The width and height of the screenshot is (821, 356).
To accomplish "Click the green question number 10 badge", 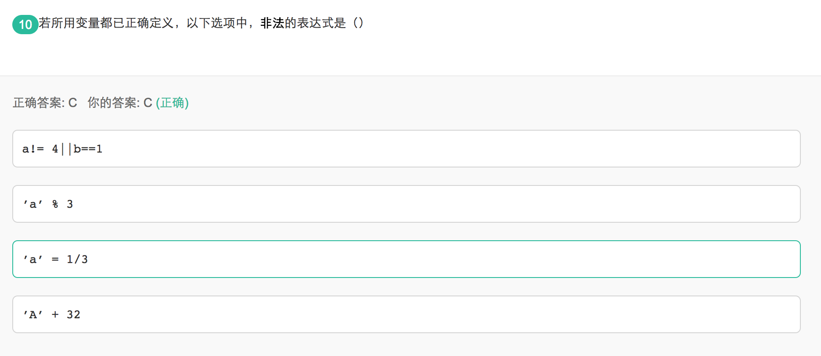I will point(25,25).
